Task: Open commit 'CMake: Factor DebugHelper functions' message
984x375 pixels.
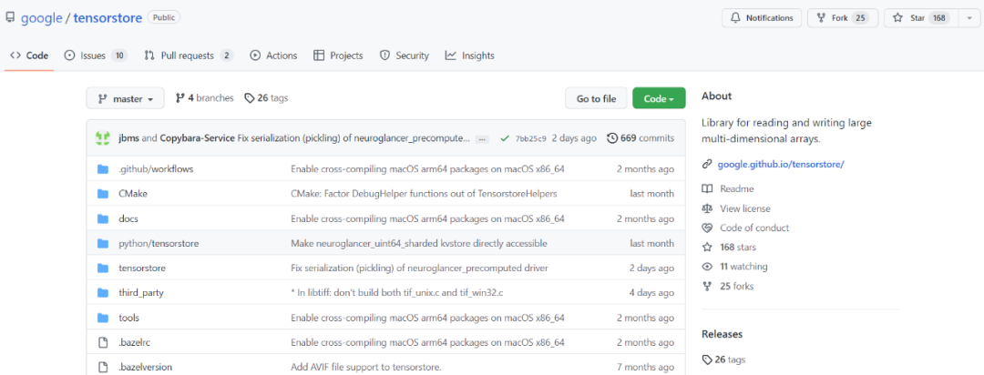Action: point(424,194)
